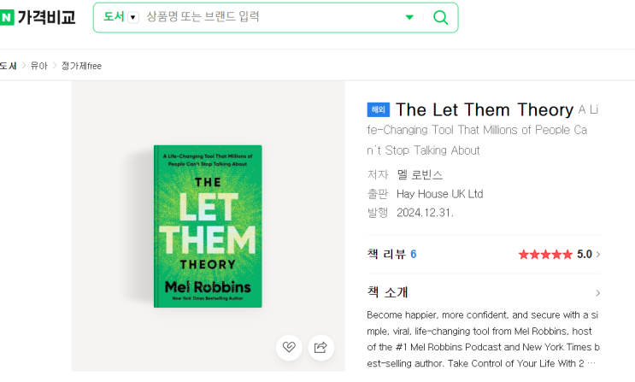Click the red star rating icons
This screenshot has height=382, width=635.
tap(545, 255)
